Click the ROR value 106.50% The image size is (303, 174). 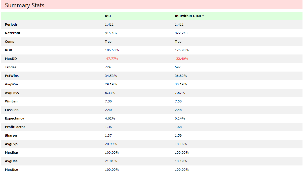112,50
